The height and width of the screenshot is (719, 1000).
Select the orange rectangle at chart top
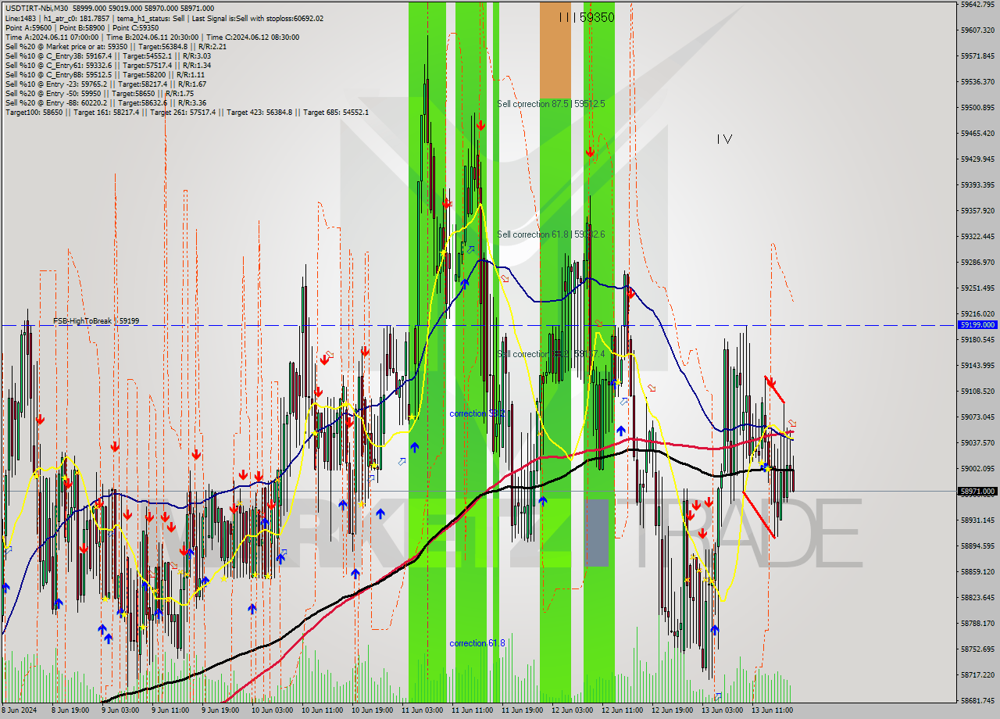click(x=555, y=50)
